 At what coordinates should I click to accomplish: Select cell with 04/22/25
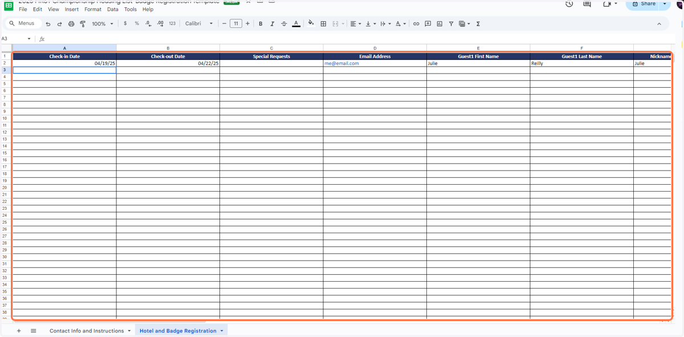tap(168, 63)
